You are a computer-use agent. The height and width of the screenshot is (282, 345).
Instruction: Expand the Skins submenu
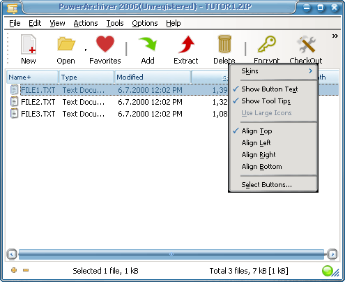pyautogui.click(x=273, y=71)
